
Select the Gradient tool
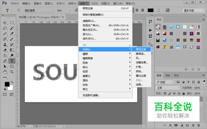click(12, 50)
